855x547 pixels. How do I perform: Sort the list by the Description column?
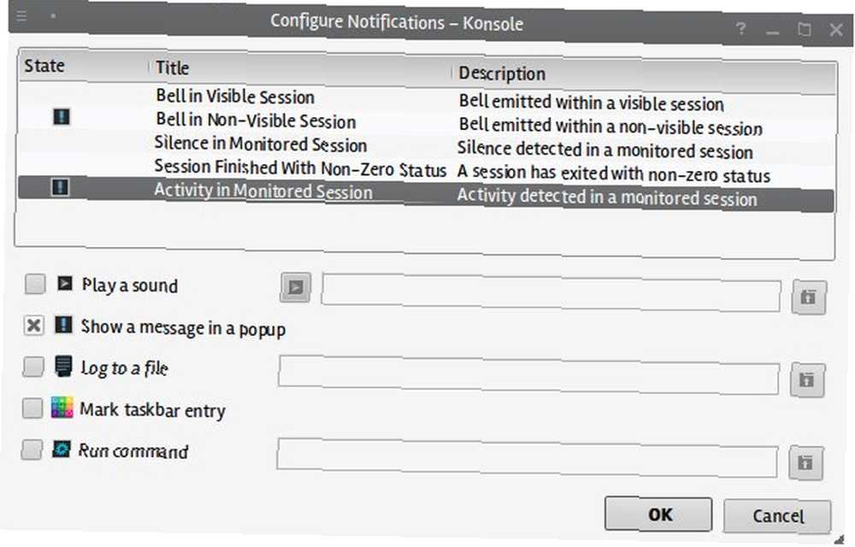(645, 74)
